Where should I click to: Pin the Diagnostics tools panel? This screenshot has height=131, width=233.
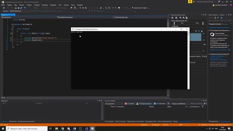(x=204, y=15)
